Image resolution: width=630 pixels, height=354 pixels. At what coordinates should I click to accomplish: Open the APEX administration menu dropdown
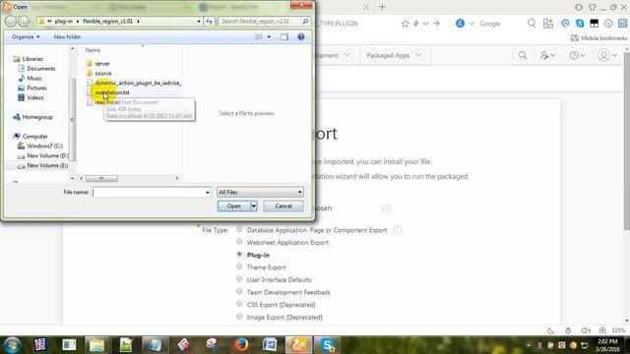coord(547,55)
